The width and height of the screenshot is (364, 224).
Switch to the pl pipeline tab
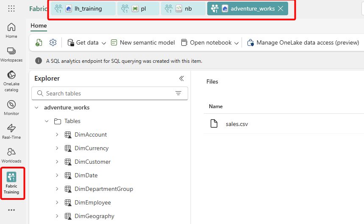(139, 8)
